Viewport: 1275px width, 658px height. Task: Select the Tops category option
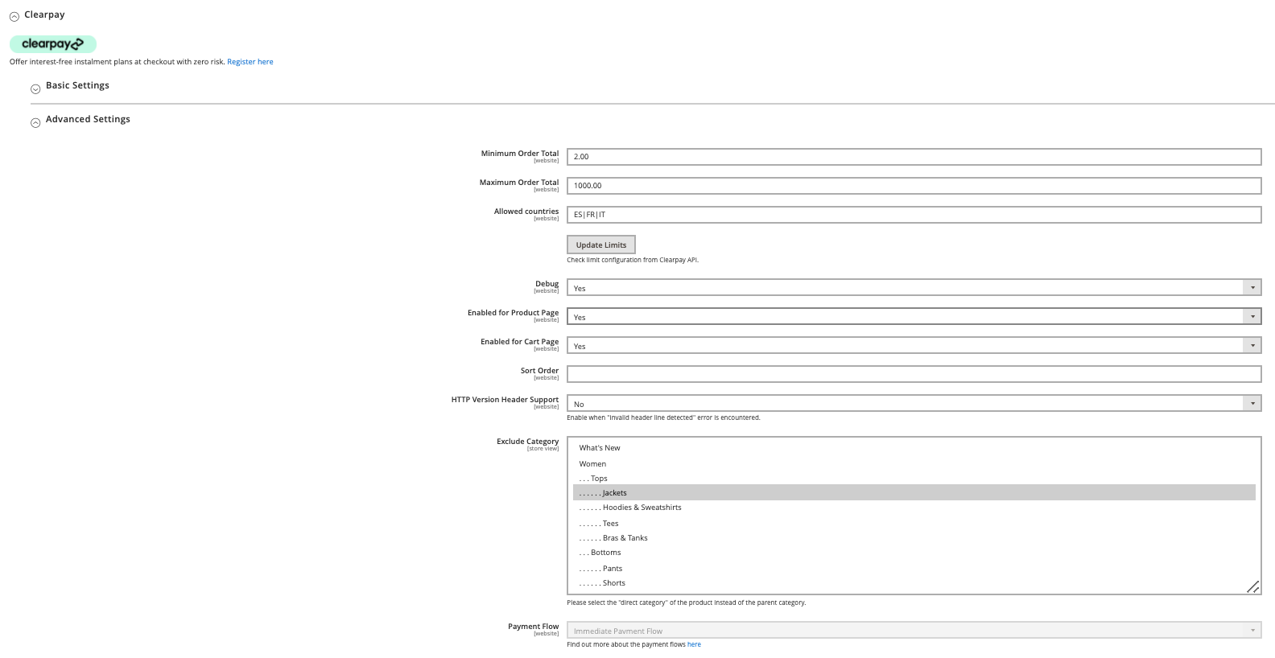(914, 479)
